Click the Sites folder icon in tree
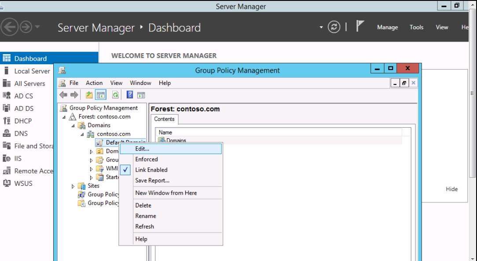 [81, 186]
